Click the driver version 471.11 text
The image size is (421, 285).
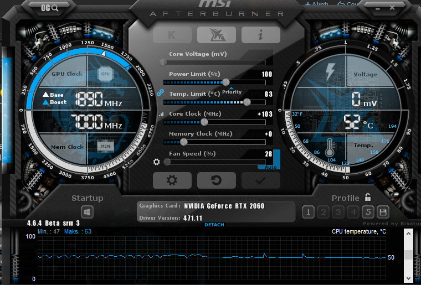click(x=193, y=218)
